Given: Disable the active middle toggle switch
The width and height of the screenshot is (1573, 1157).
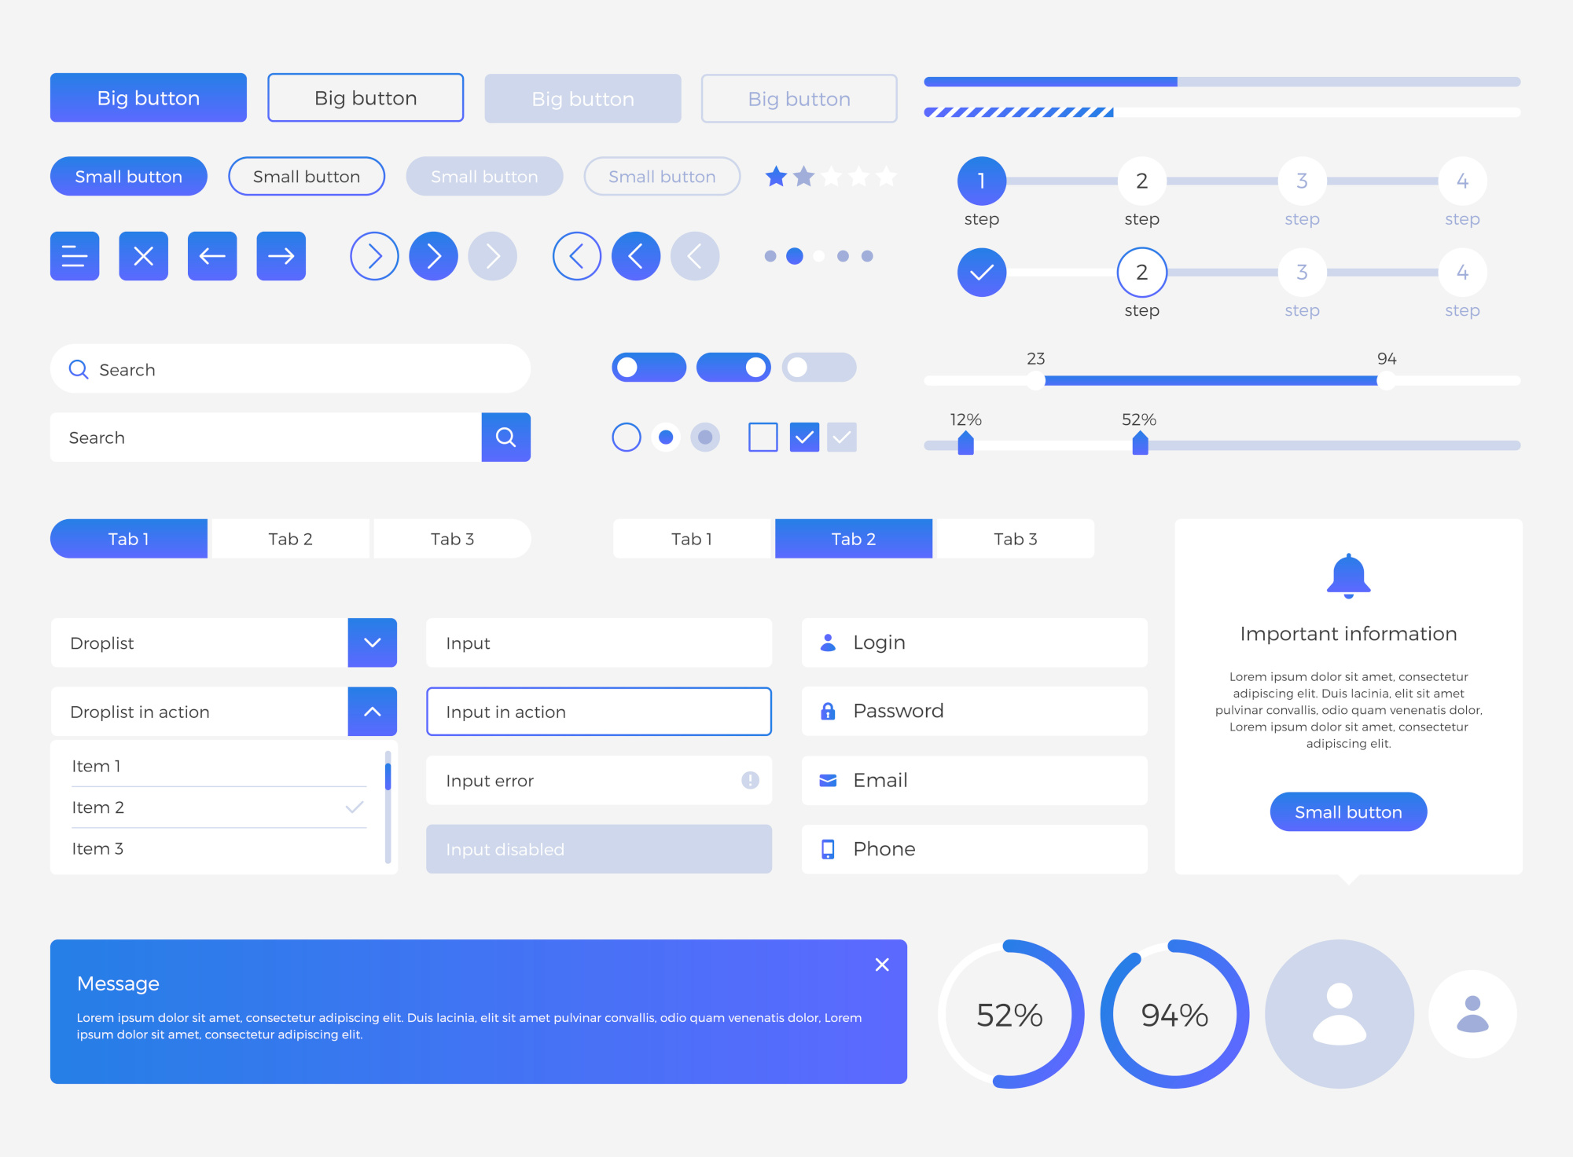Looking at the screenshot, I should click(729, 365).
